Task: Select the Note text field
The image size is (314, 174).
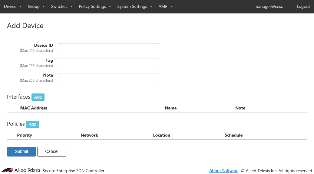Action: [x=109, y=78]
